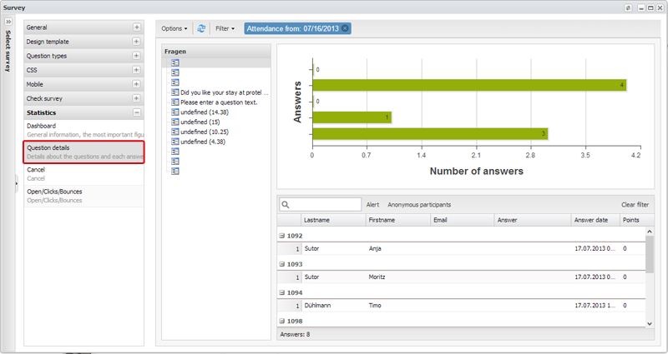Screen dimensions: 668x354
Task: Sort by Lastname column header
Action: (333, 220)
